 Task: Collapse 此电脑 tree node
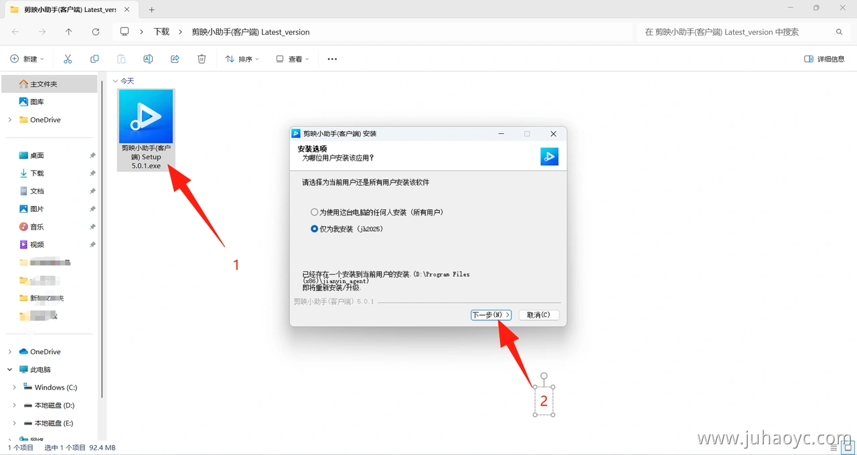(10, 369)
